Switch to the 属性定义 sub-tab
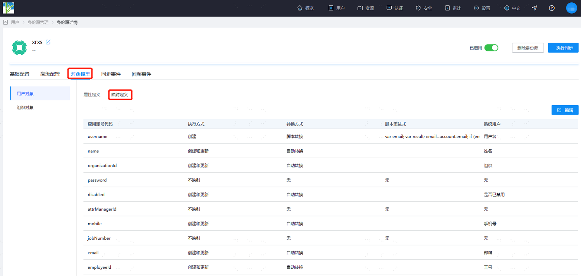The width and height of the screenshot is (581, 276). [x=92, y=95]
